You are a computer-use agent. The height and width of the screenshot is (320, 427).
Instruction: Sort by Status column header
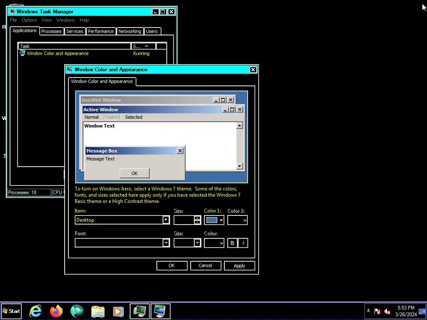[143, 46]
